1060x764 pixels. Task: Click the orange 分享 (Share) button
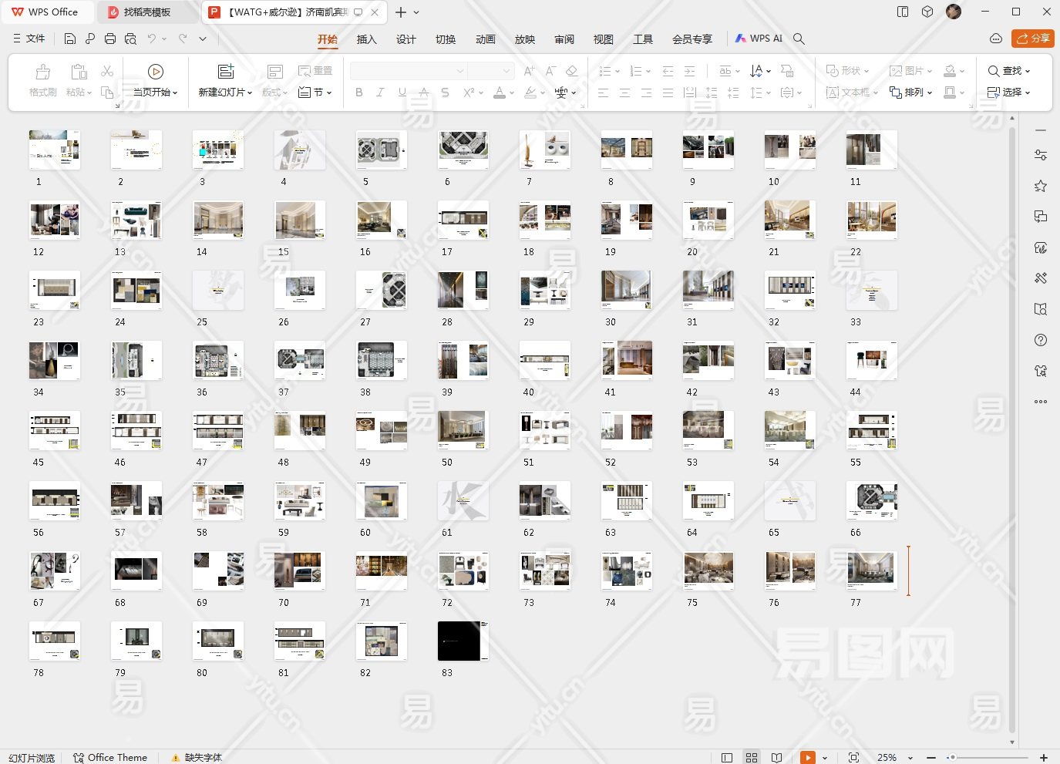[1033, 39]
